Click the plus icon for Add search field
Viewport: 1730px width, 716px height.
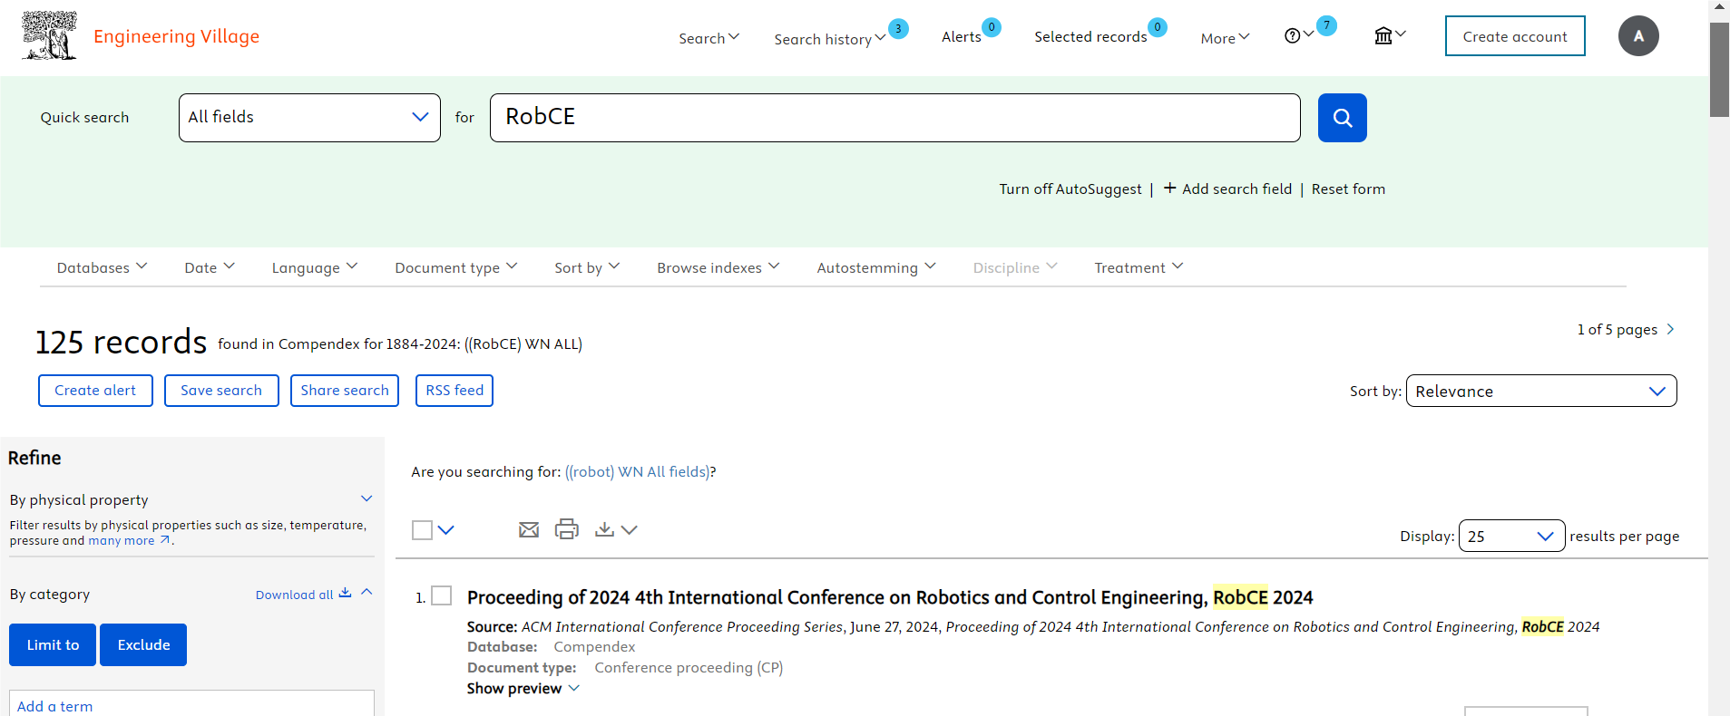coord(1169,188)
